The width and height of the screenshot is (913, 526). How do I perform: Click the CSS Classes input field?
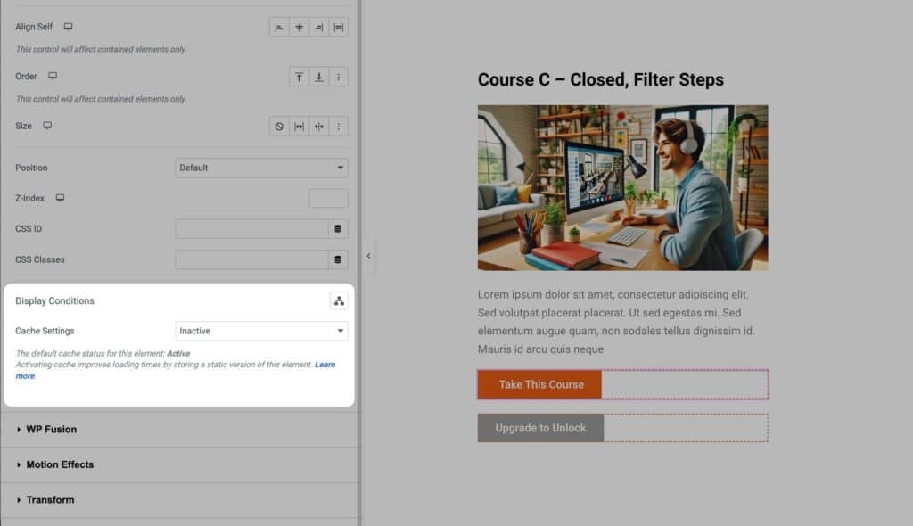[x=251, y=259]
